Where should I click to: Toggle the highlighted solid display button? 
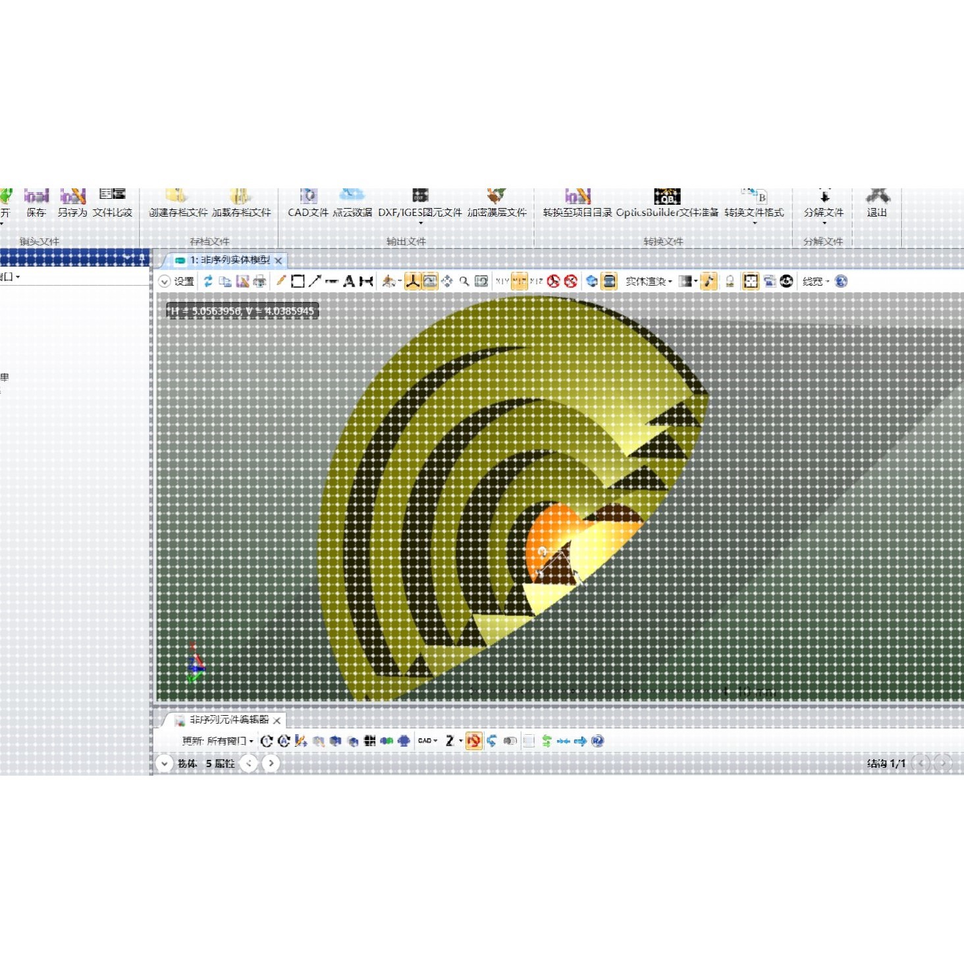tap(610, 281)
